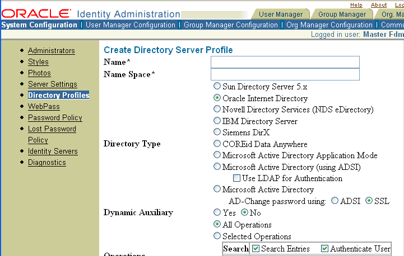The height and width of the screenshot is (256, 404).
Task: Click the Logged in user name Master
Action: 377,35
